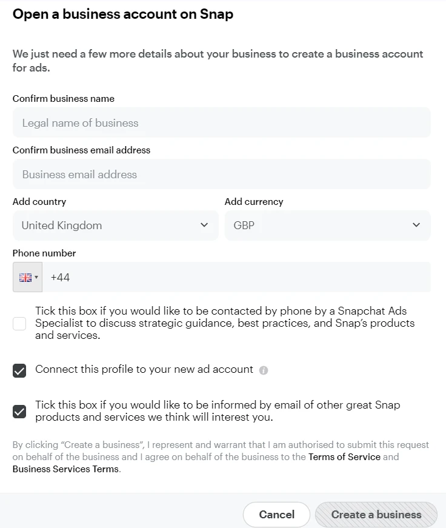
Task: Open the Add country dropdown
Action: click(115, 225)
